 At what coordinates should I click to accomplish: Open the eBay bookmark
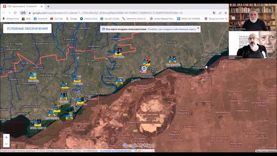click(x=26, y=19)
